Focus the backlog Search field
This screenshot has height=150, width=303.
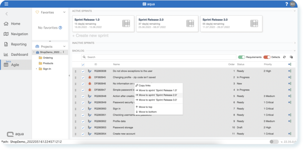tap(159, 57)
